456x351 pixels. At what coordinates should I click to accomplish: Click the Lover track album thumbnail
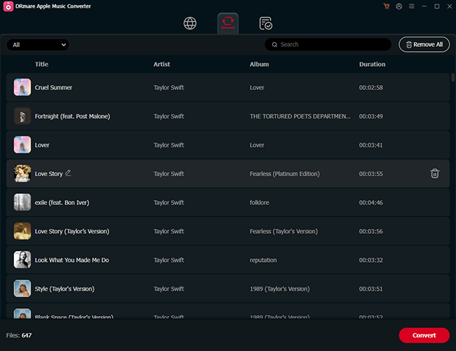point(22,145)
